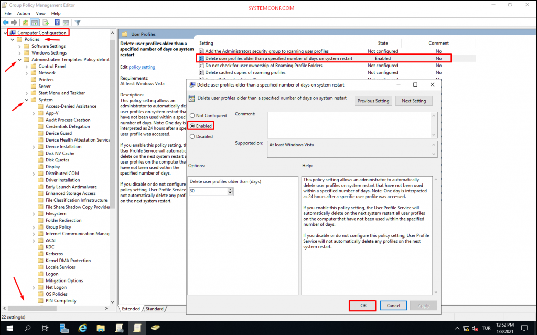The image size is (537, 335).
Task: Open the Action menu
Action: click(x=23, y=13)
